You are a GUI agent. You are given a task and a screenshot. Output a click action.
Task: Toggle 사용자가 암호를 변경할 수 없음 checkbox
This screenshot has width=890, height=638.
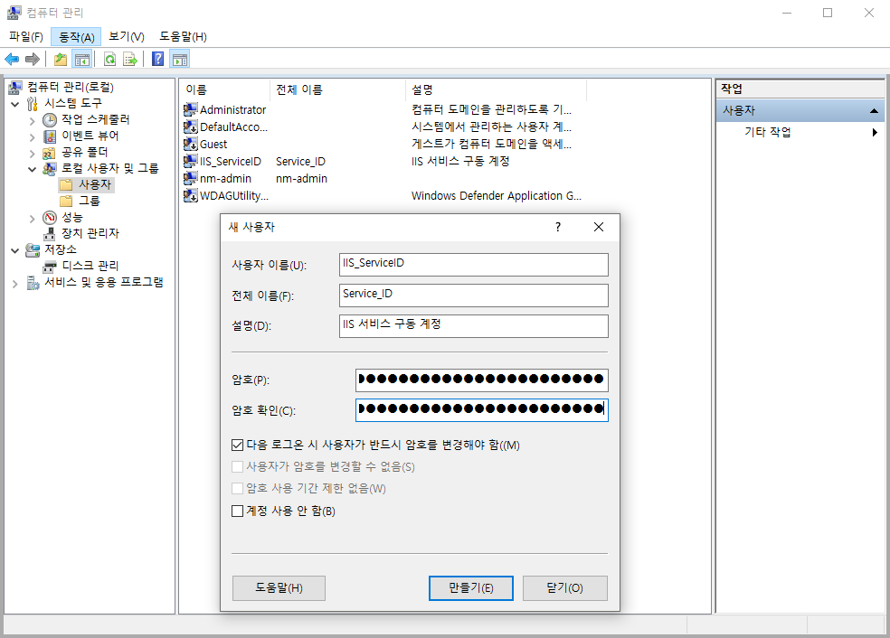click(237, 466)
